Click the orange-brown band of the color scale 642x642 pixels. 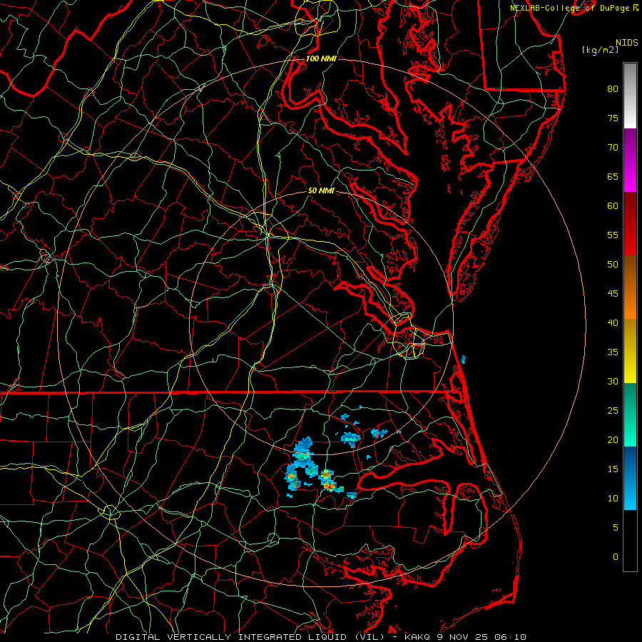[x=630, y=287]
